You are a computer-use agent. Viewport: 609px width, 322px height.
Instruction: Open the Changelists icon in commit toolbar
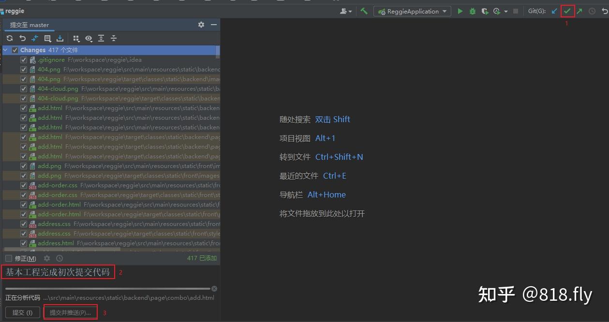pos(47,38)
